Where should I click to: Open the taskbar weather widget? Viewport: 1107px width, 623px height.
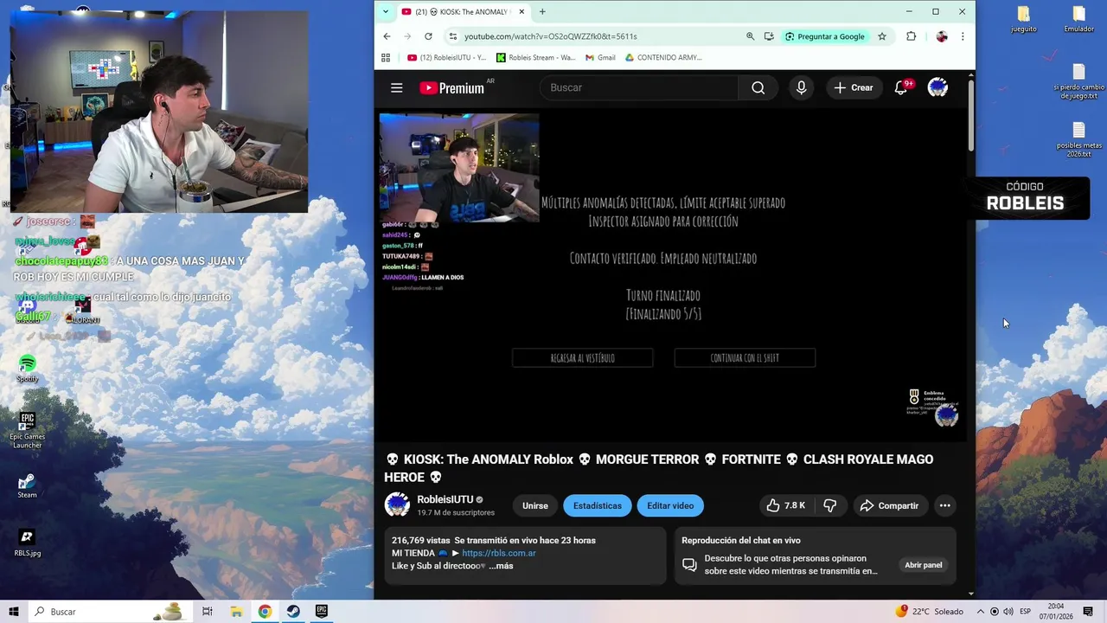click(x=931, y=612)
